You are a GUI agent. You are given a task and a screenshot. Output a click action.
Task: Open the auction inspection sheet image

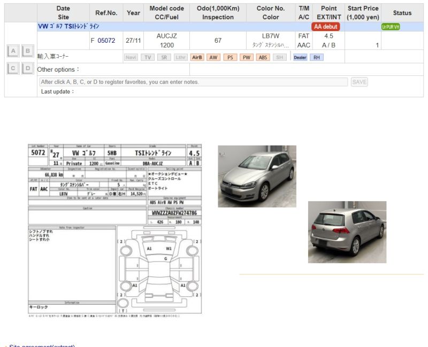coord(114,230)
